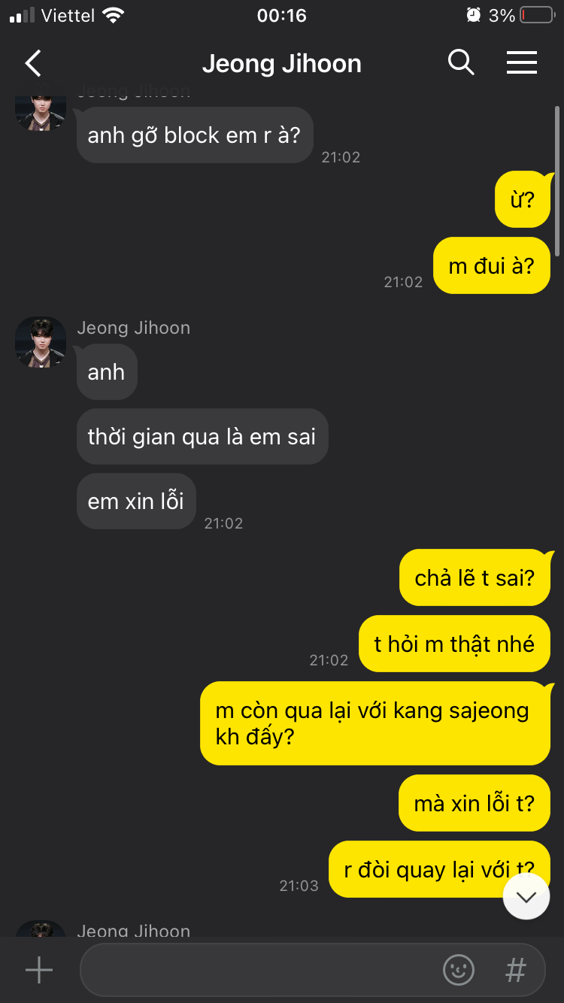Tap the message mentioning kang sajeong
564x1003 pixels.
tap(375, 723)
